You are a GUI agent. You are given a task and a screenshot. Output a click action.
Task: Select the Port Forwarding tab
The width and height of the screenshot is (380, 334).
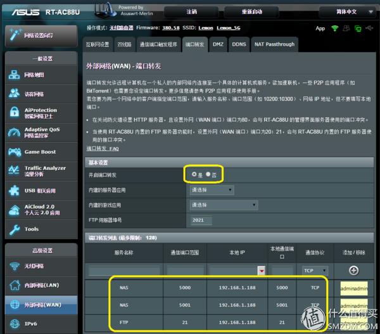pos(195,44)
